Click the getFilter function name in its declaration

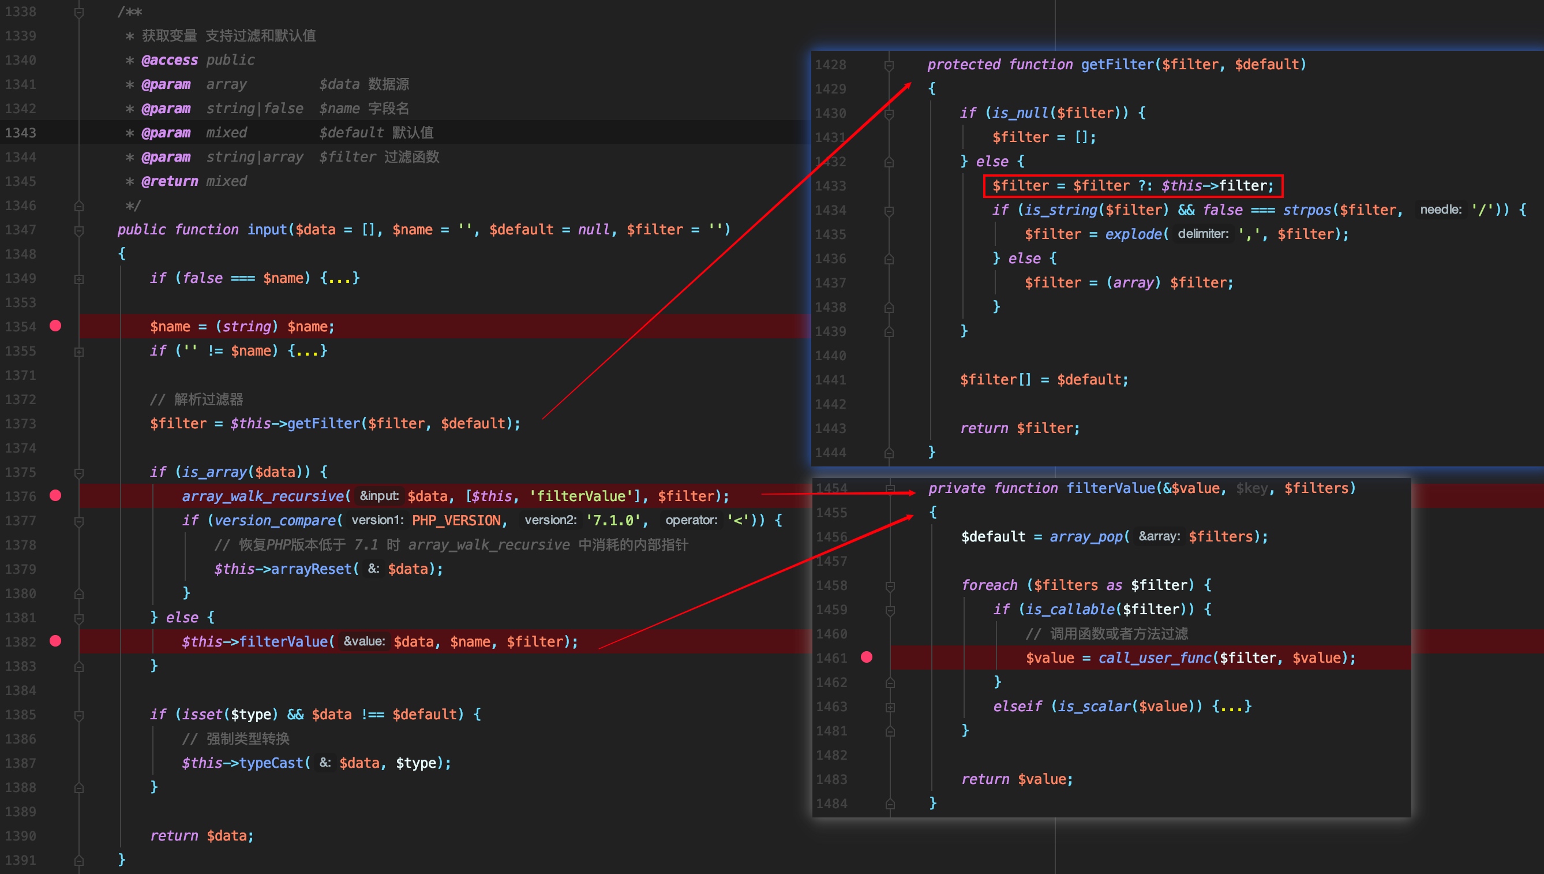tap(1117, 64)
